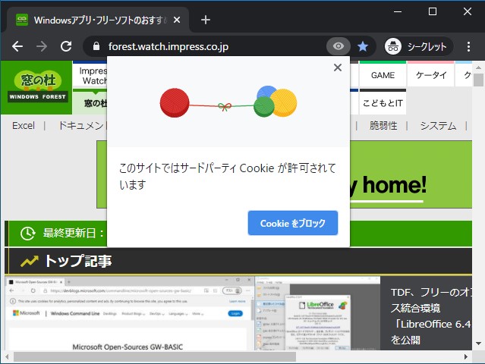The height and width of the screenshot is (364, 485).
Task: Select the 脆弱性 category link
Action: 383,126
